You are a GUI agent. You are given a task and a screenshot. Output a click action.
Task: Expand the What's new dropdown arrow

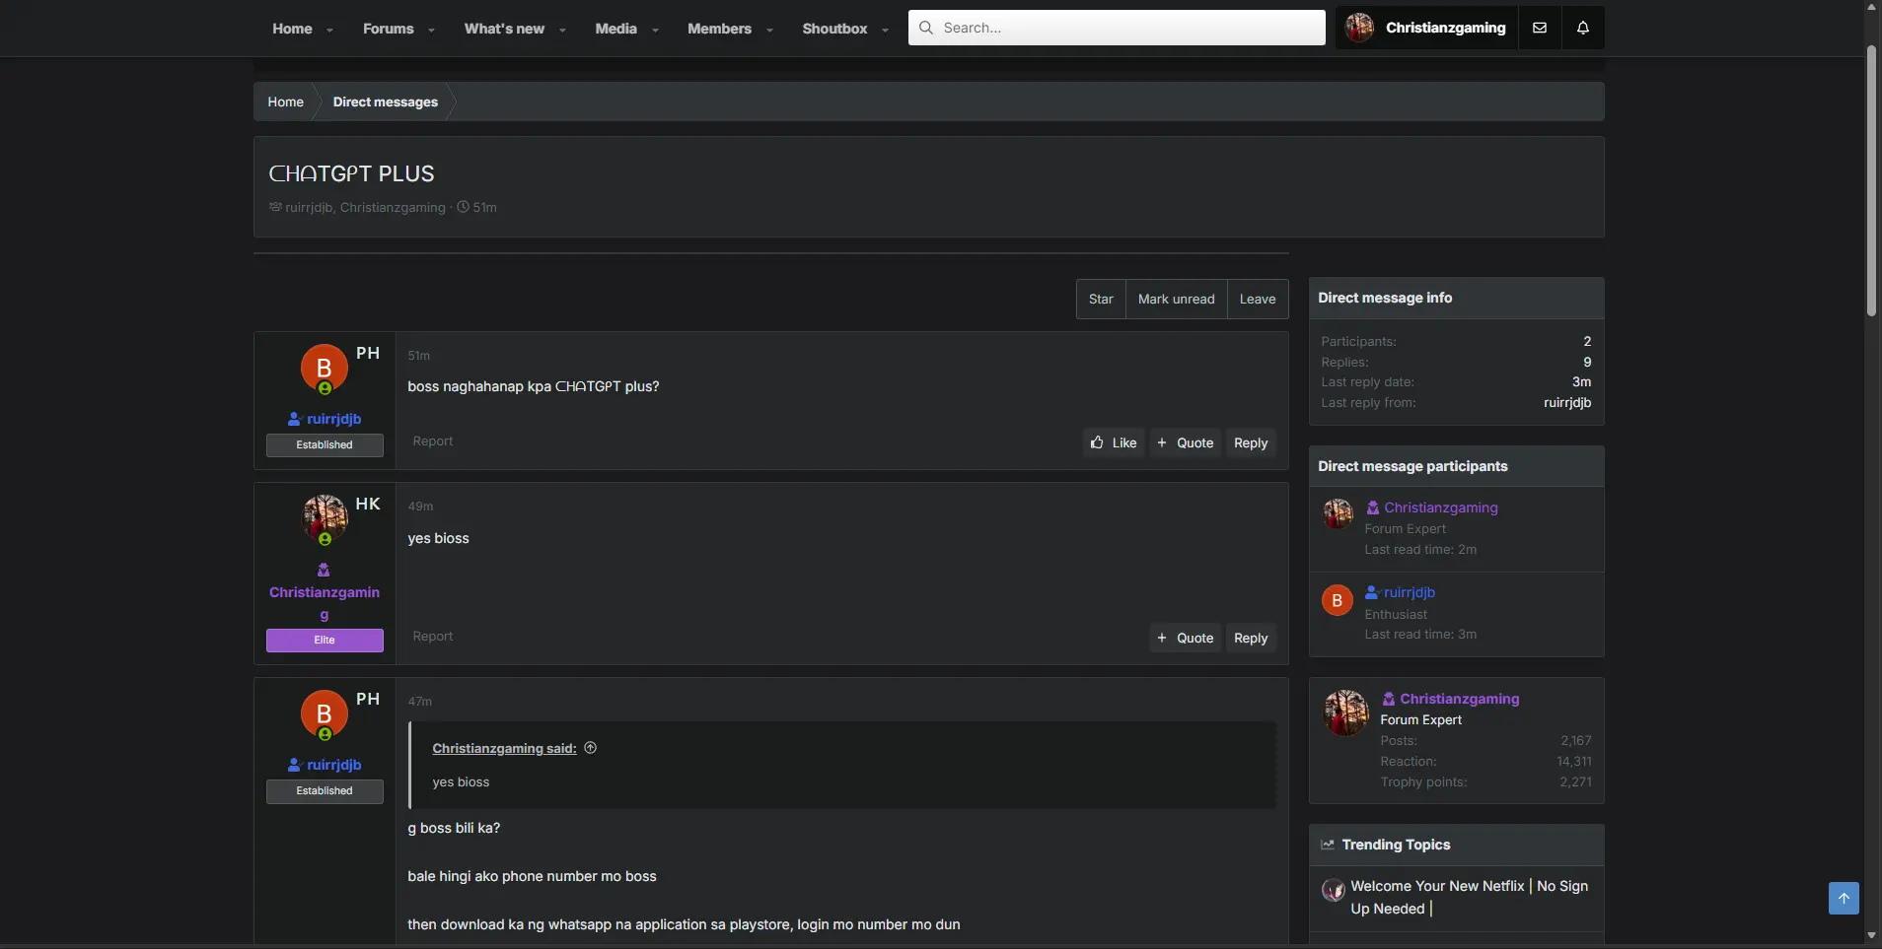[562, 30]
